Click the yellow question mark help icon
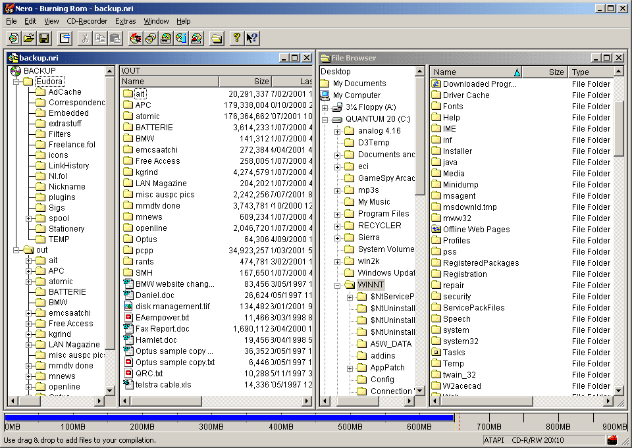The image size is (632, 448). (237, 38)
